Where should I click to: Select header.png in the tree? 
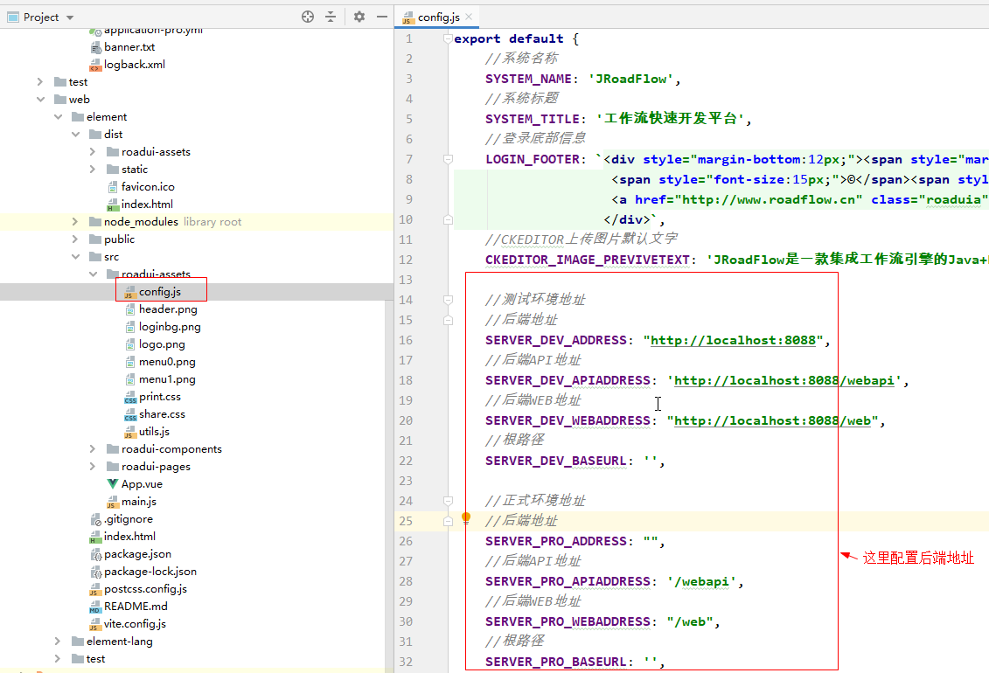(168, 309)
